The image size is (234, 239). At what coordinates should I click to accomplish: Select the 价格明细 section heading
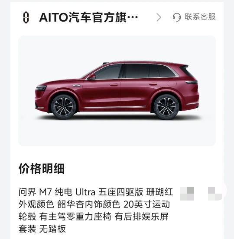pos(42,169)
